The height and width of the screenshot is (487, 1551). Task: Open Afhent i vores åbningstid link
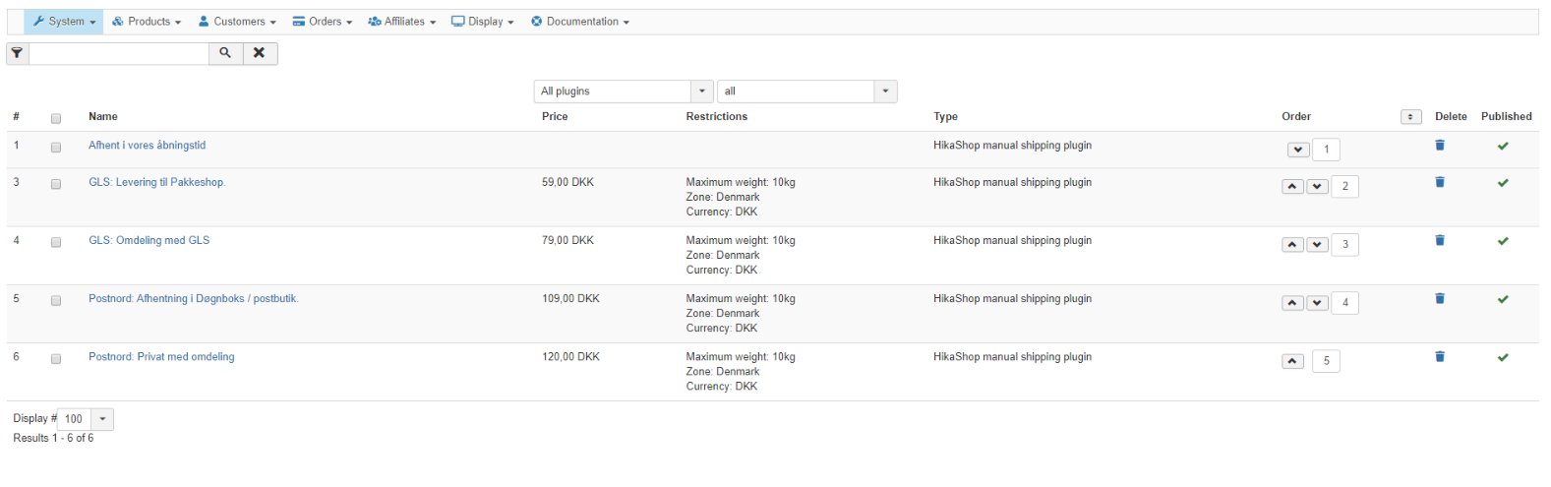tap(147, 146)
